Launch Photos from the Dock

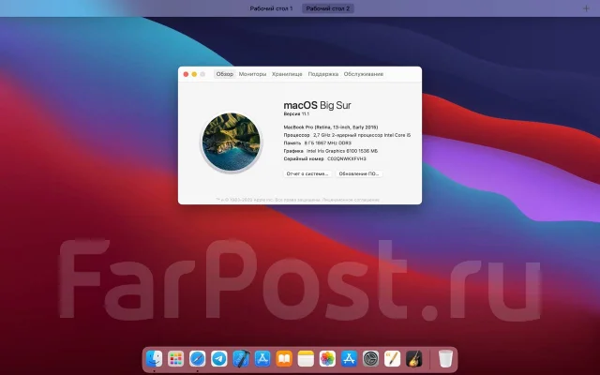point(327,359)
